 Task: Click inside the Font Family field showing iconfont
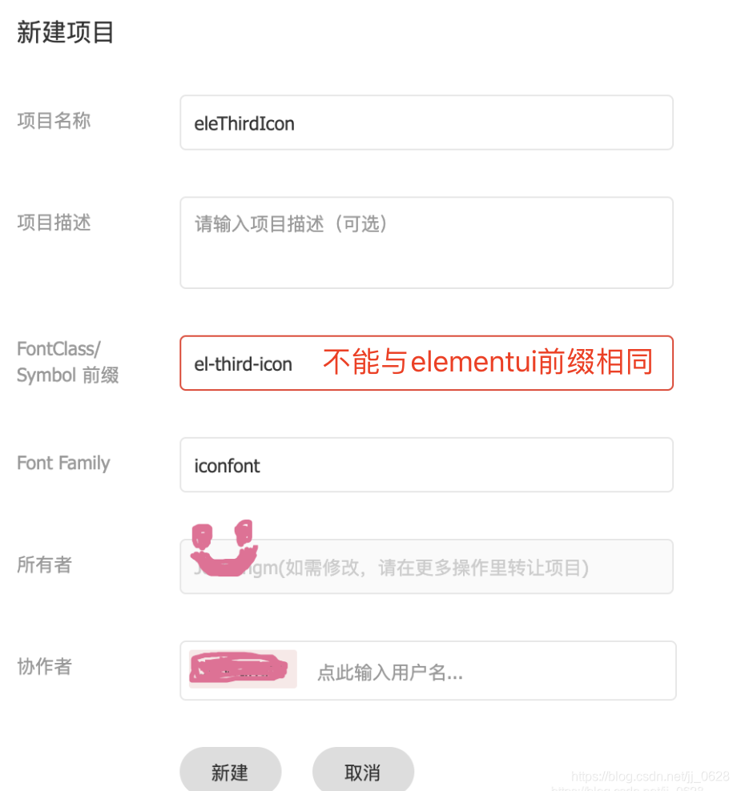(x=426, y=464)
